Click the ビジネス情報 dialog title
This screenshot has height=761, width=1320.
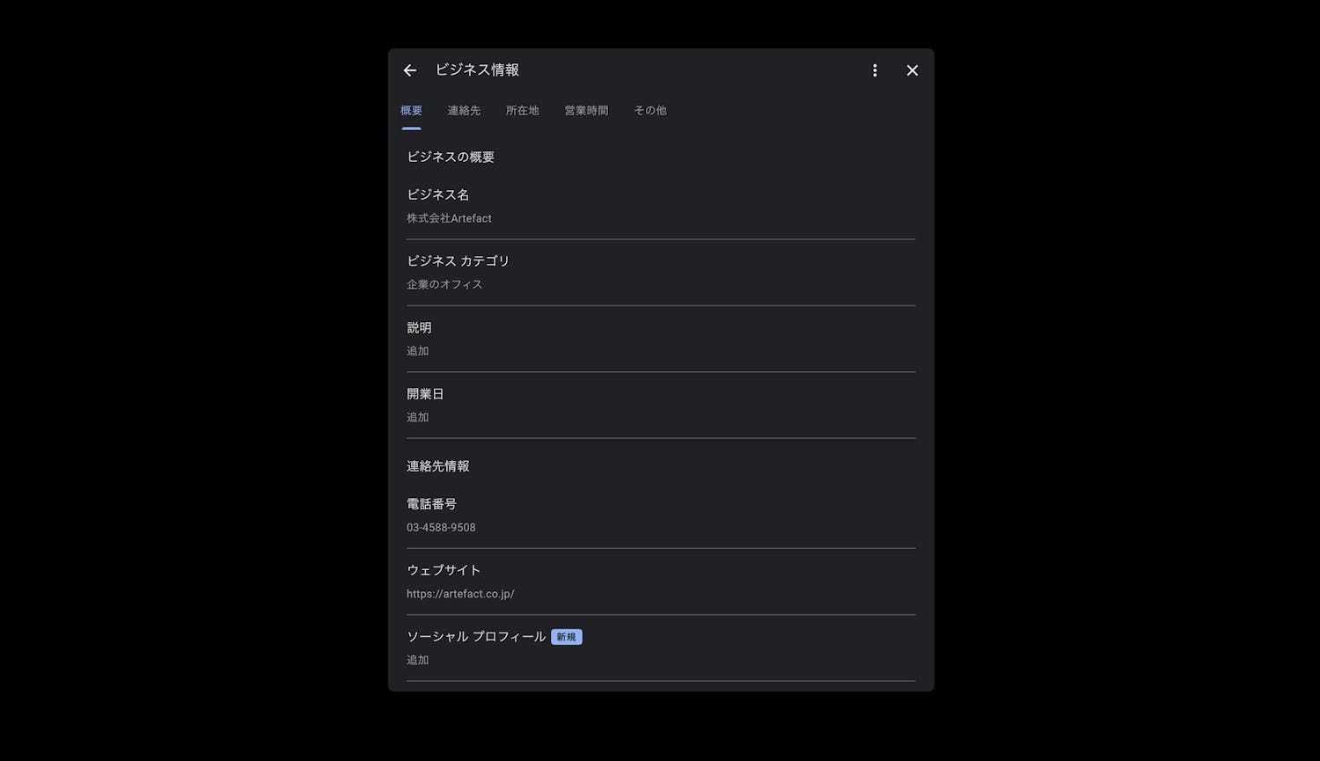click(x=477, y=70)
